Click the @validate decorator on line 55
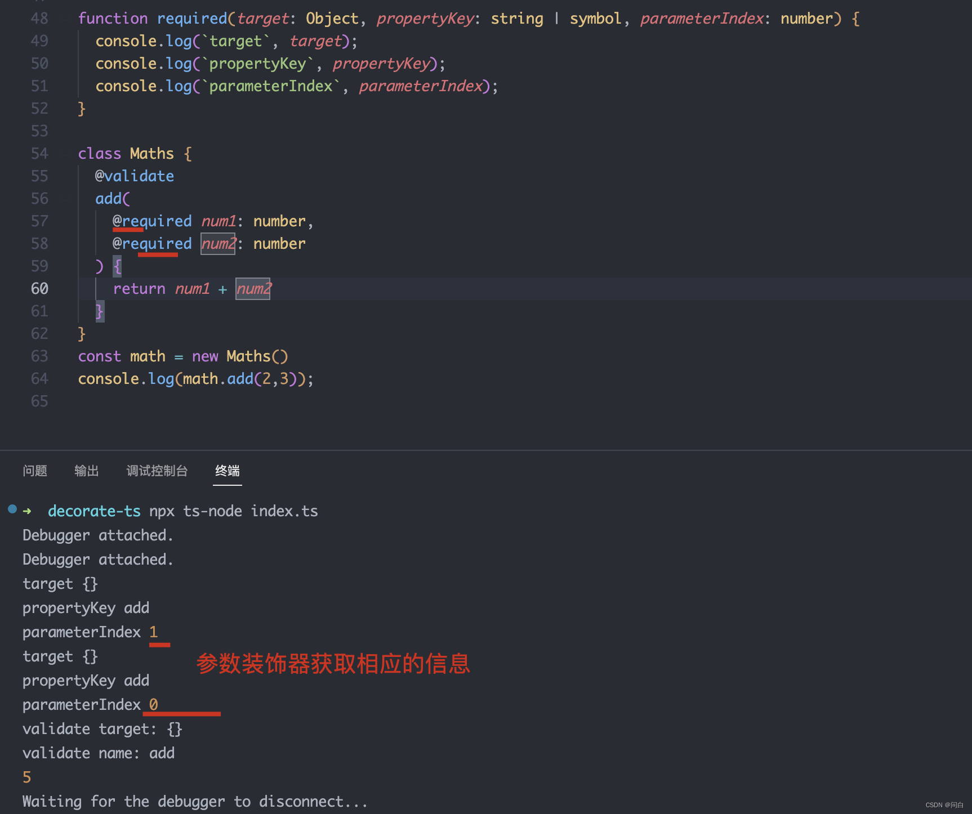The height and width of the screenshot is (814, 972). [x=135, y=176]
